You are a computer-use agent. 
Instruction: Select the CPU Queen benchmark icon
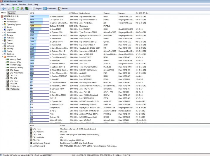coord(8,70)
